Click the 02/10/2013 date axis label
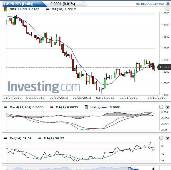The image size is (171, 170). point(59,98)
